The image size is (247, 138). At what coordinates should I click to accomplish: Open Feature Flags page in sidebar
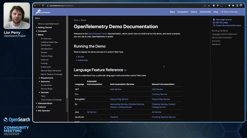pos(47,56)
